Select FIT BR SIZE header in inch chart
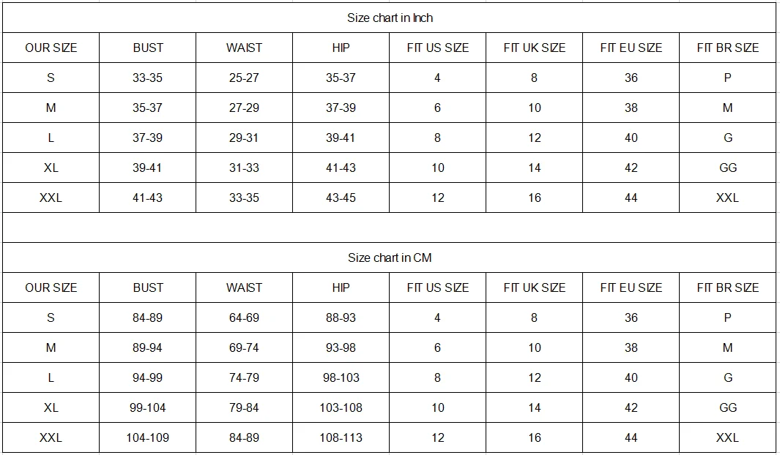This screenshot has width=780, height=455. coord(727,48)
